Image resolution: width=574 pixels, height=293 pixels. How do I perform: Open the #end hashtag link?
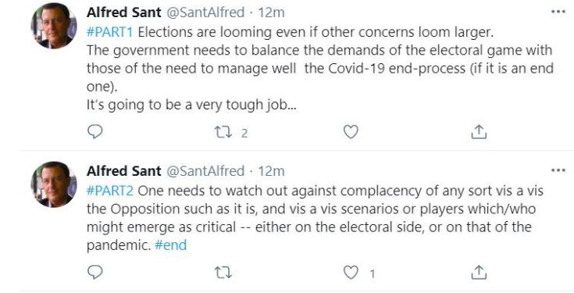tap(170, 245)
